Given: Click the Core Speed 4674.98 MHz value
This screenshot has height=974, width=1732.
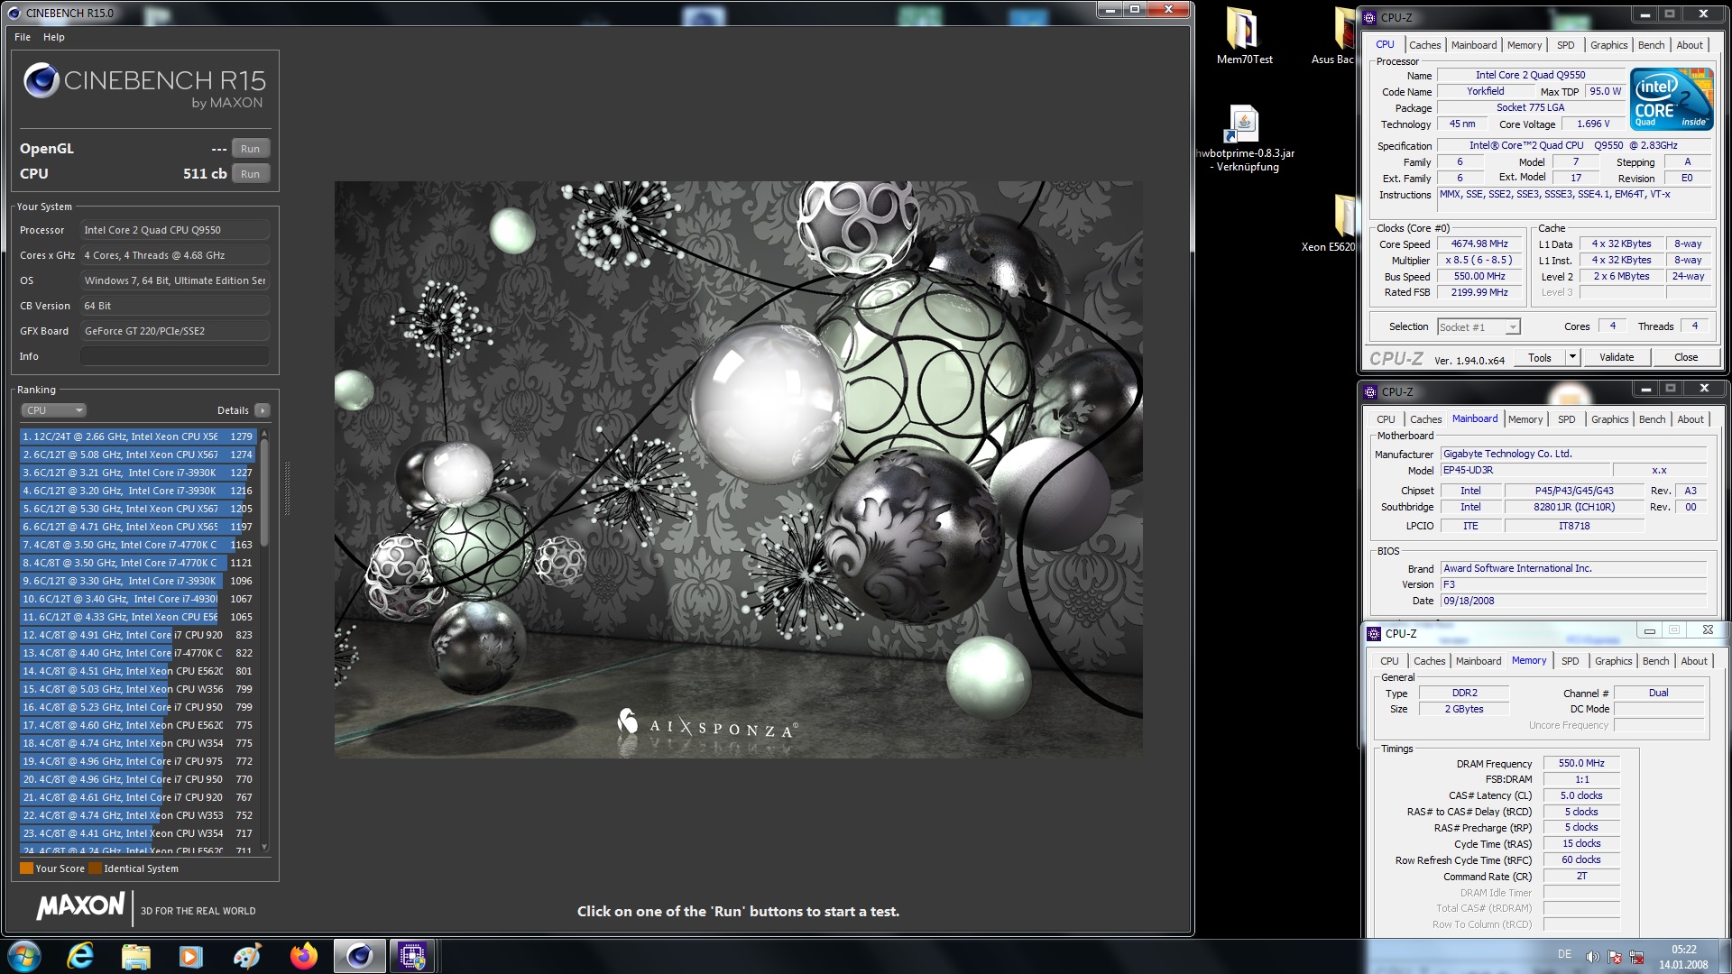Looking at the screenshot, I should tap(1479, 244).
